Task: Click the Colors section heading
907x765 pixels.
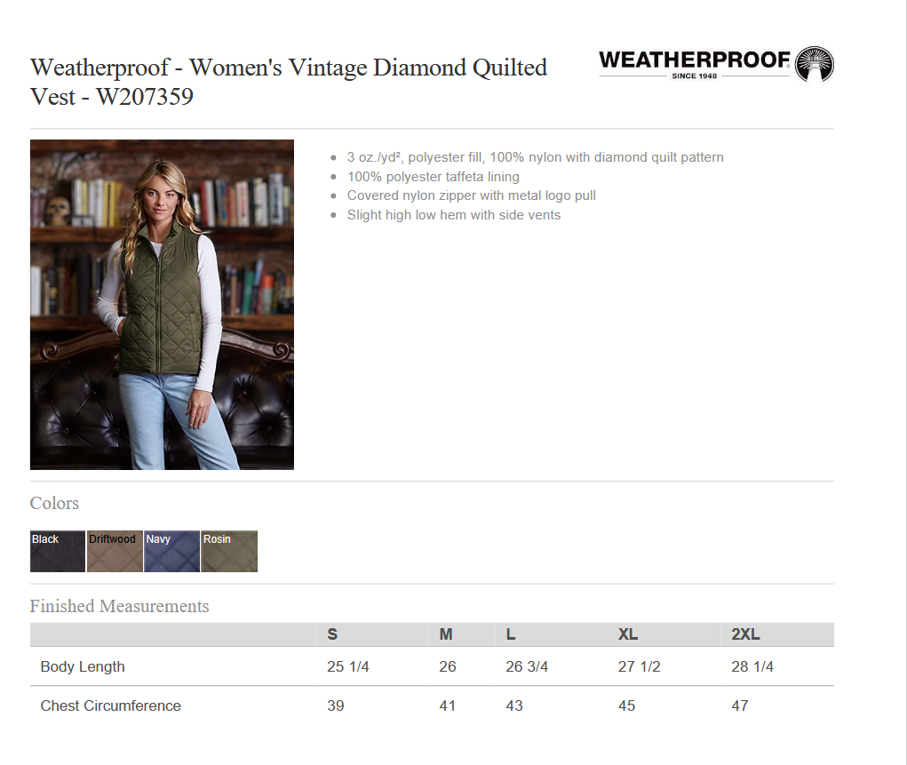Action: [54, 503]
